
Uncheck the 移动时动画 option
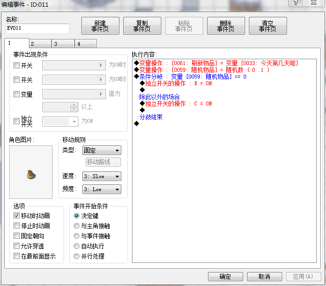click(x=16, y=216)
